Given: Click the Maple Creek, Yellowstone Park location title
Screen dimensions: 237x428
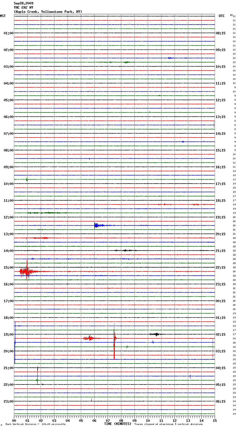Looking at the screenshot, I should [48, 12].
